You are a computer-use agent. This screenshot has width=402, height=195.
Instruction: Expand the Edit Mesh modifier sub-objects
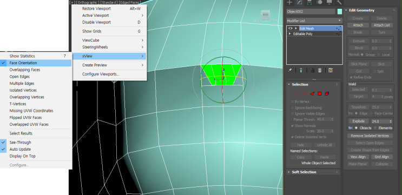[296, 29]
